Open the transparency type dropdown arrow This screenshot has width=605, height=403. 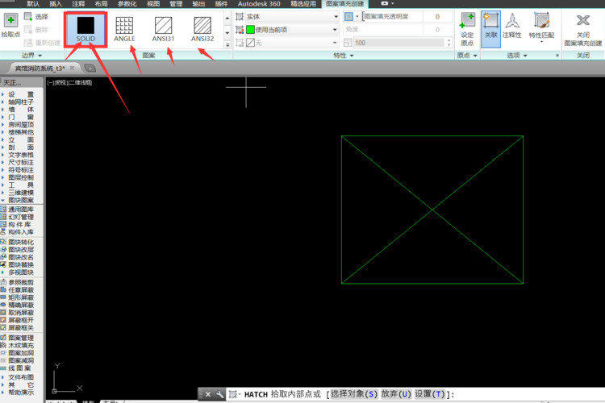coord(357,17)
